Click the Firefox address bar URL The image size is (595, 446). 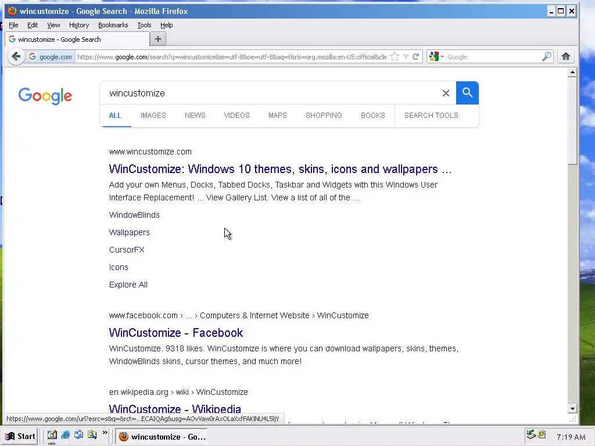tap(231, 57)
